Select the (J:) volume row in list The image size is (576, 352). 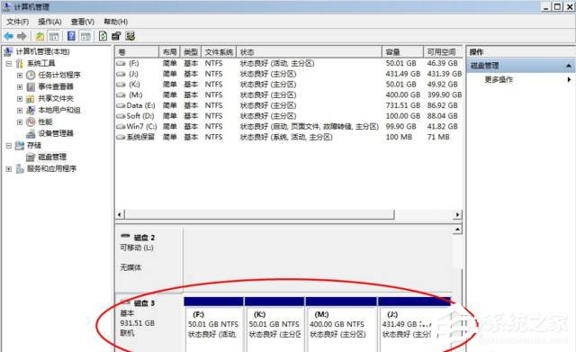click(289, 74)
